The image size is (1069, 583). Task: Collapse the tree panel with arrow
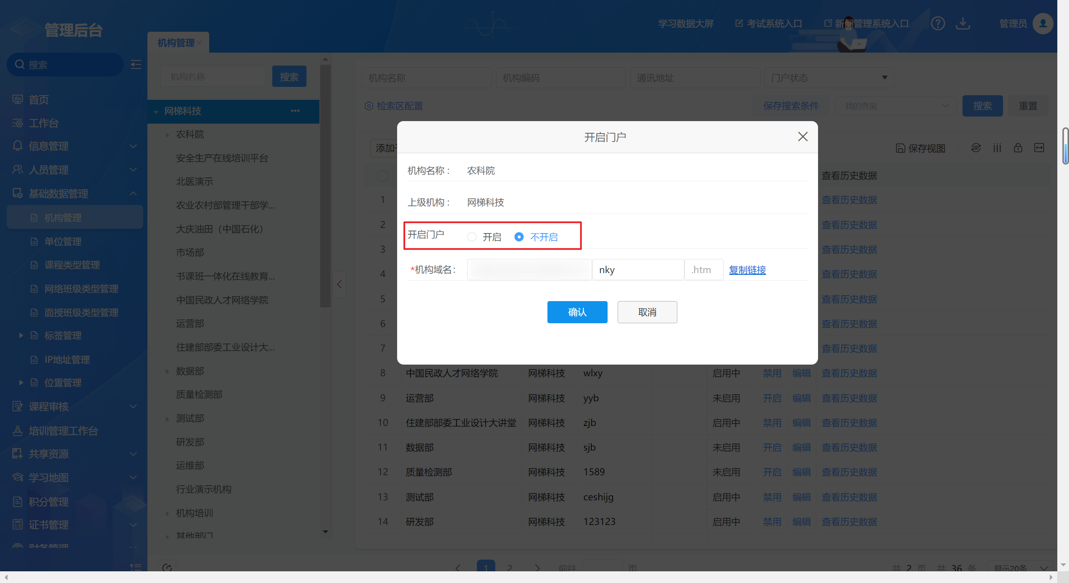coord(339,284)
